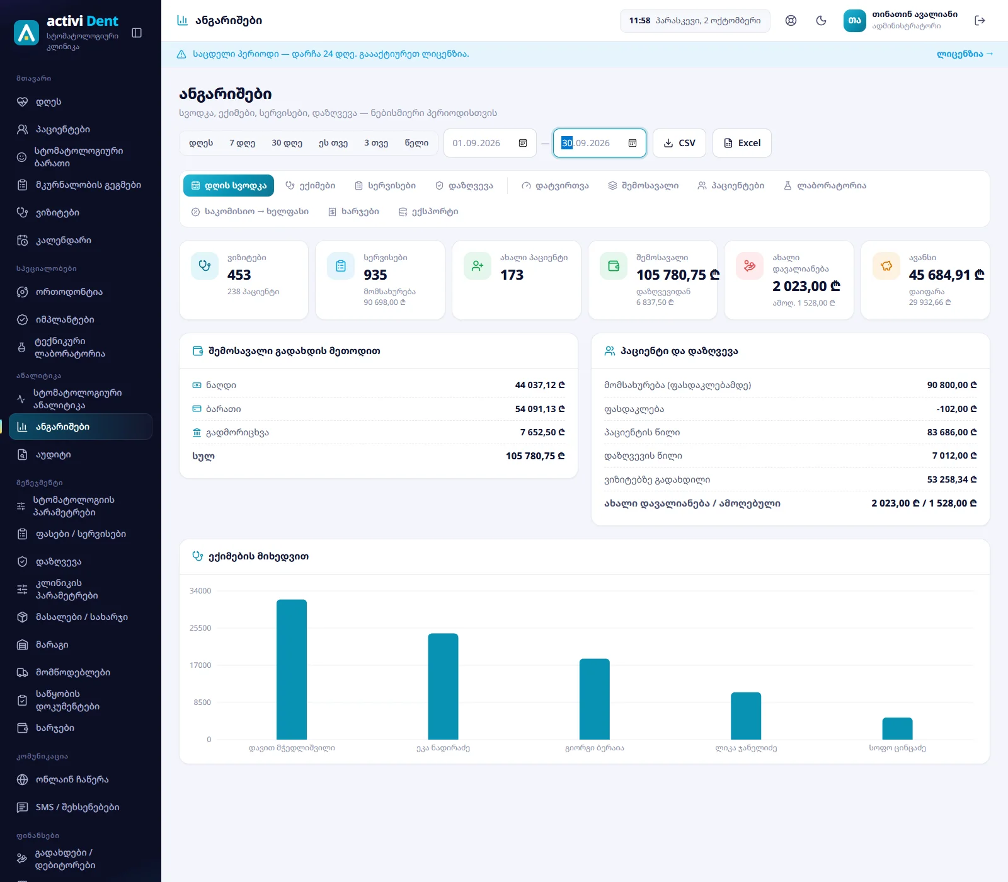Click the user avatar with initials თა
Viewport: 1008px width, 882px height.
(x=855, y=20)
